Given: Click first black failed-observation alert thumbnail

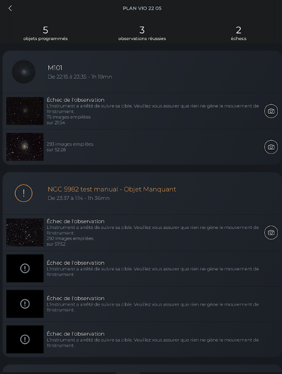Looking at the screenshot, I should [25, 268].
